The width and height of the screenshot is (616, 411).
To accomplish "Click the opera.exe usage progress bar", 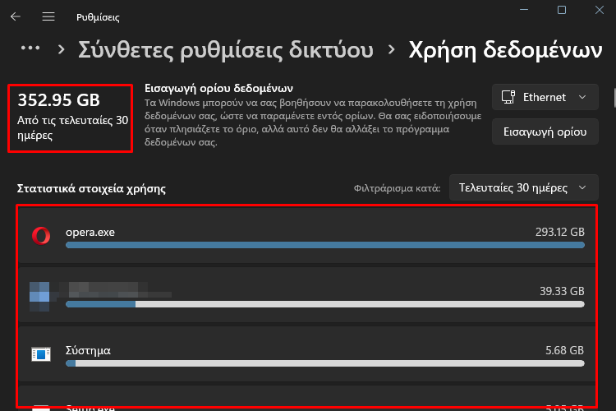I will [x=325, y=246].
